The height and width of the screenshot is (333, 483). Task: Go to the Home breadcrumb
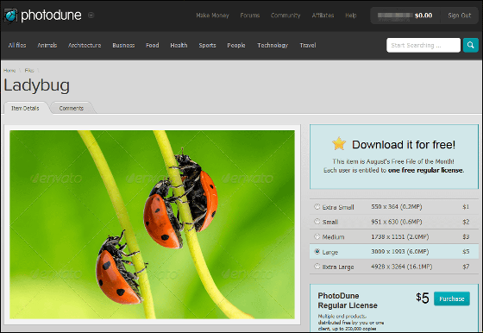coord(9,71)
